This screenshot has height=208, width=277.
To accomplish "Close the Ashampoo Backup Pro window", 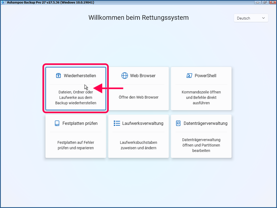I will [x=272, y=2].
